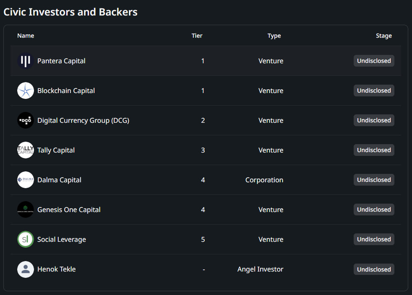Image resolution: width=412 pixels, height=295 pixels.
Task: Open the Social Leverage investor link
Action: tap(62, 239)
